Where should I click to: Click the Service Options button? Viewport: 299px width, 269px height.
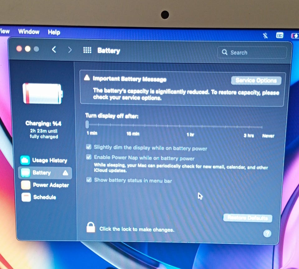tap(256, 80)
